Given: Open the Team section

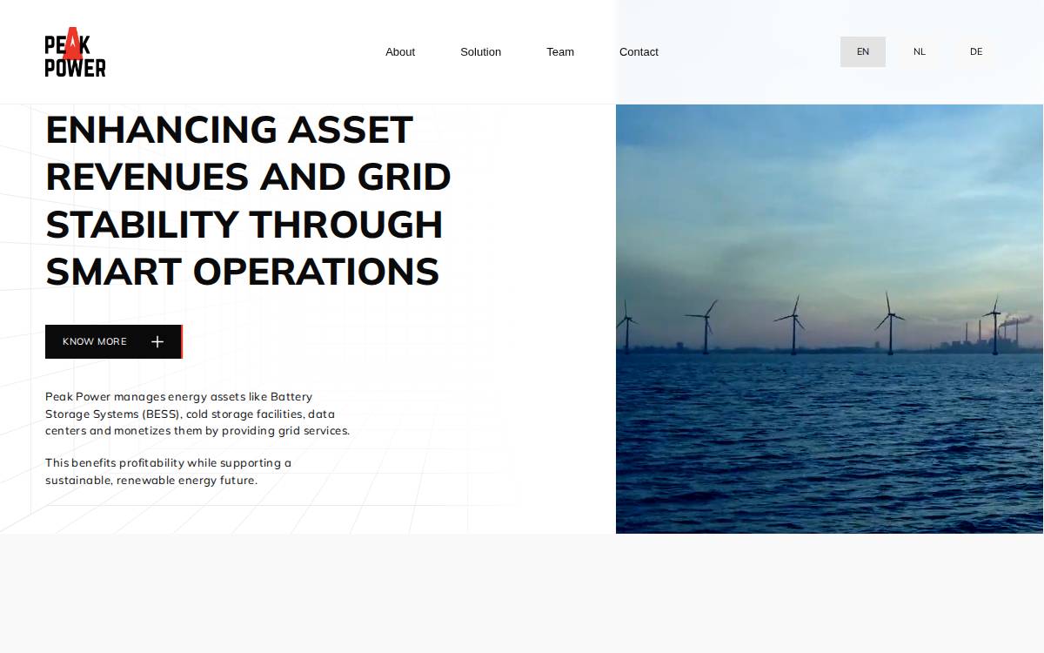Looking at the screenshot, I should [560, 52].
